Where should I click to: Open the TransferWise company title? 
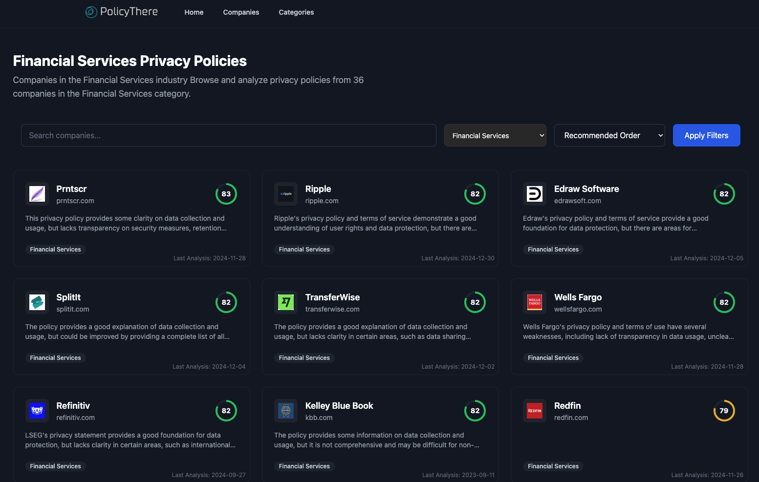pos(332,297)
